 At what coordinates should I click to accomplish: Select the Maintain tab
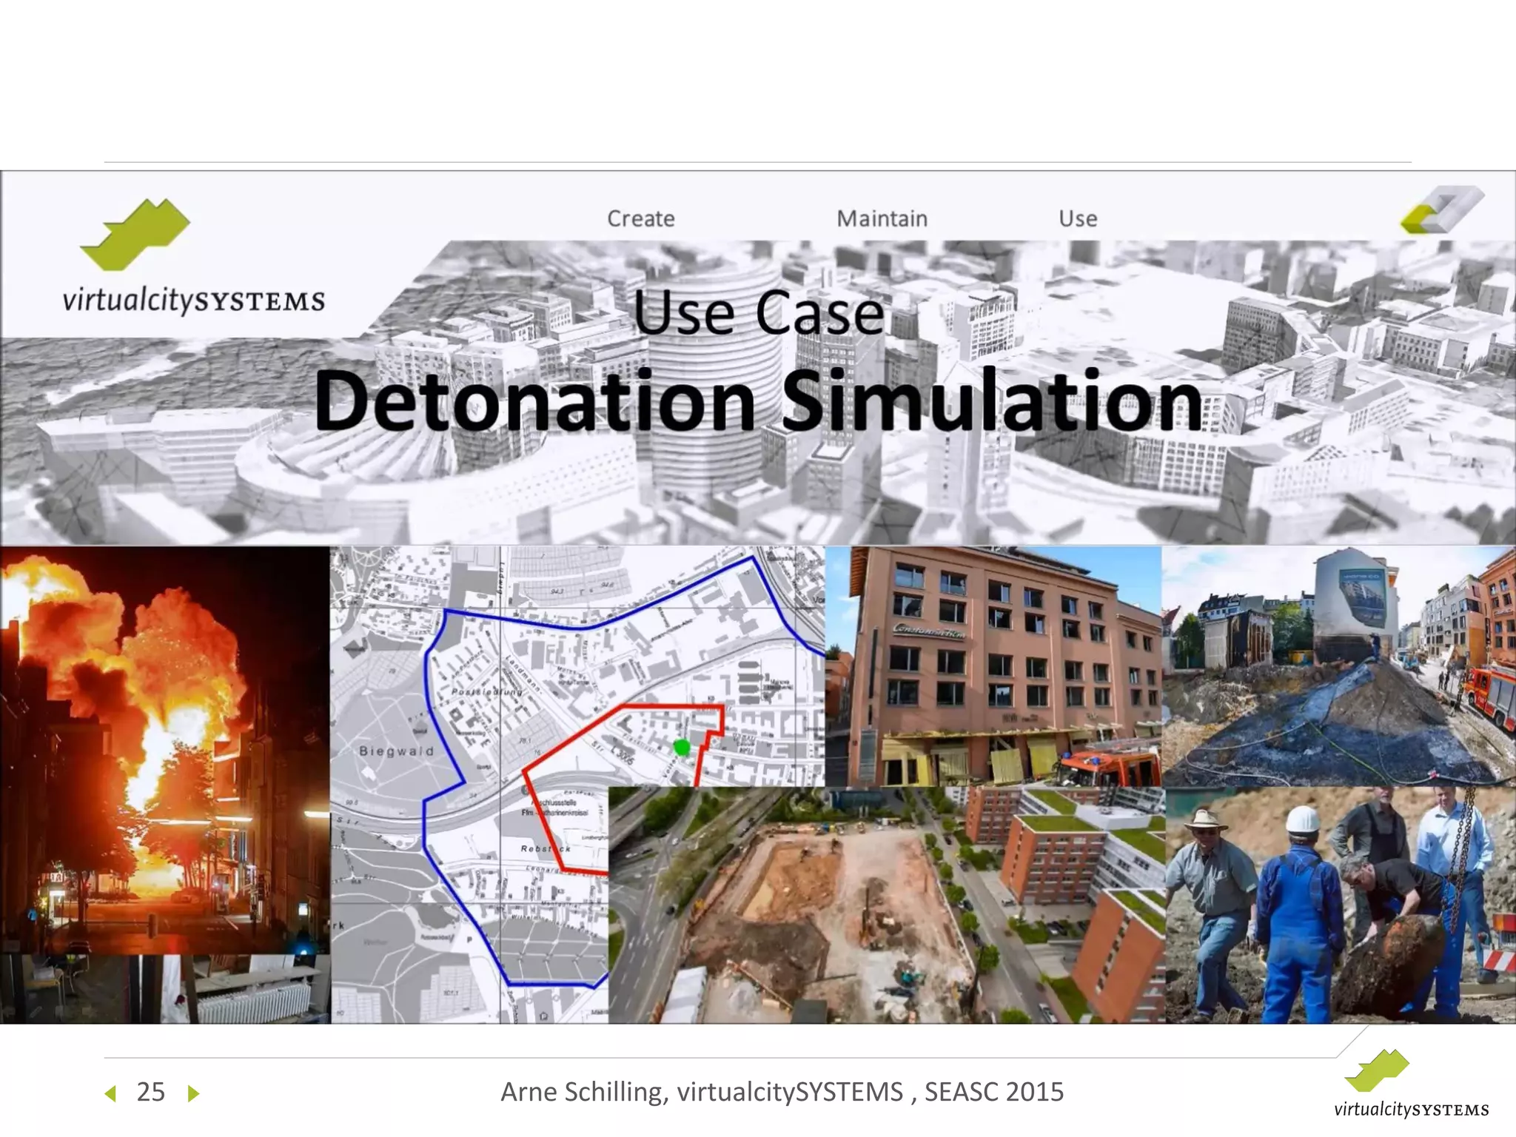pos(881,219)
